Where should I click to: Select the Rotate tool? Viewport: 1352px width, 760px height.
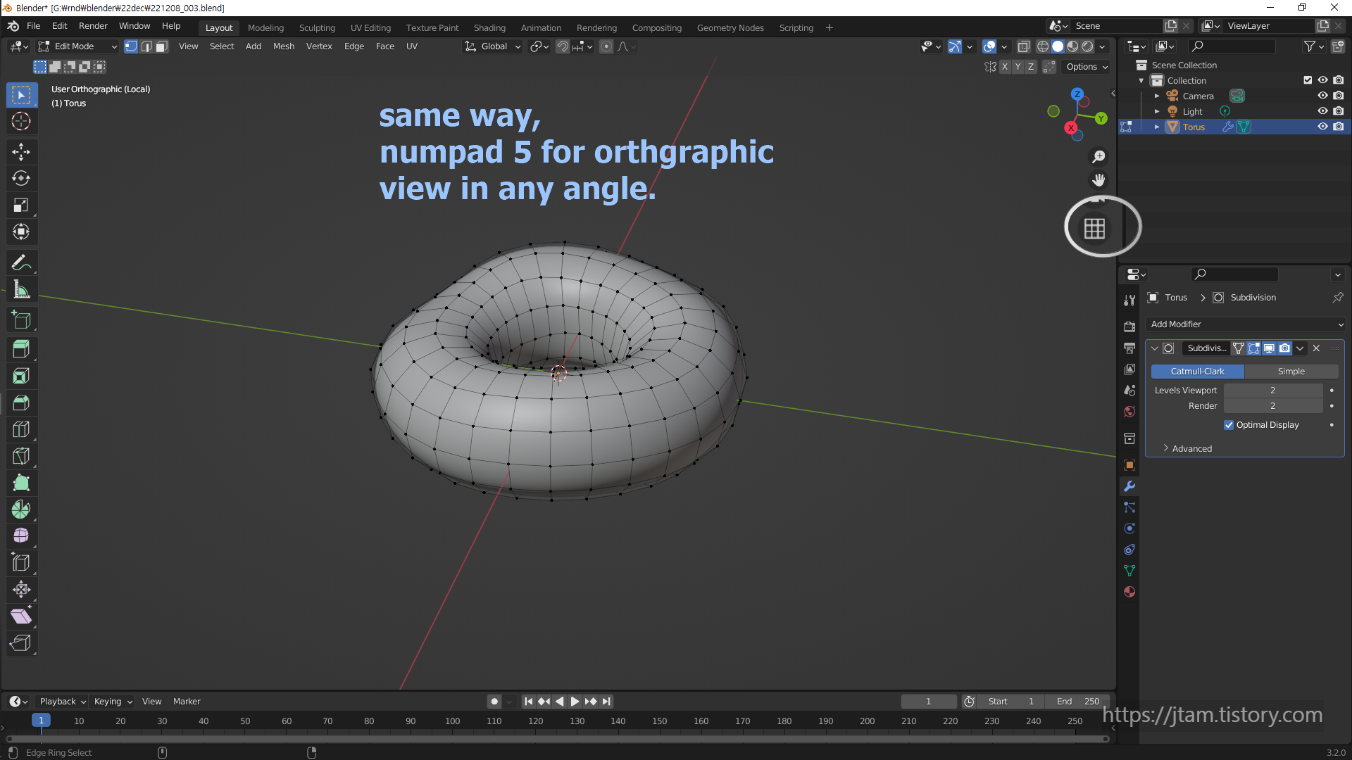point(21,178)
